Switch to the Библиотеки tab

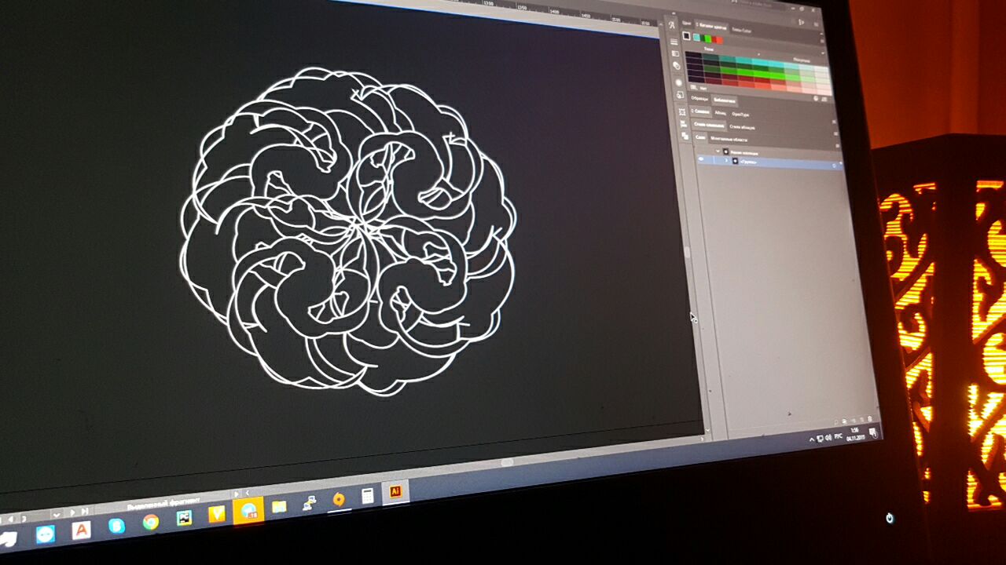tap(725, 100)
